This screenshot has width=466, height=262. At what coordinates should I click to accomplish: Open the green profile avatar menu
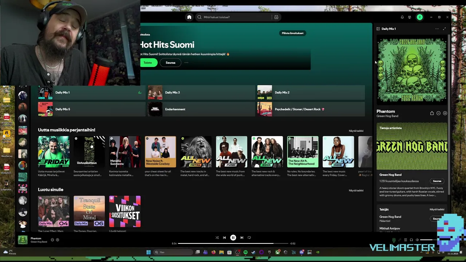419,17
